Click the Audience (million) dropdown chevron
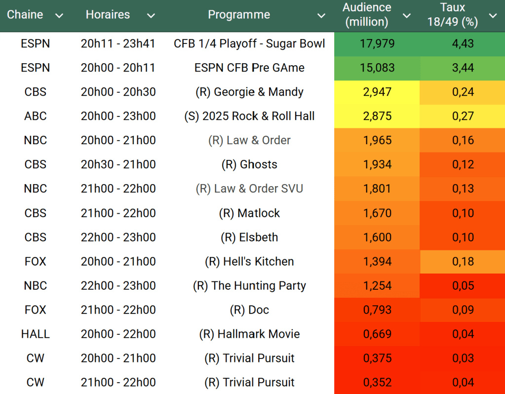 point(407,16)
